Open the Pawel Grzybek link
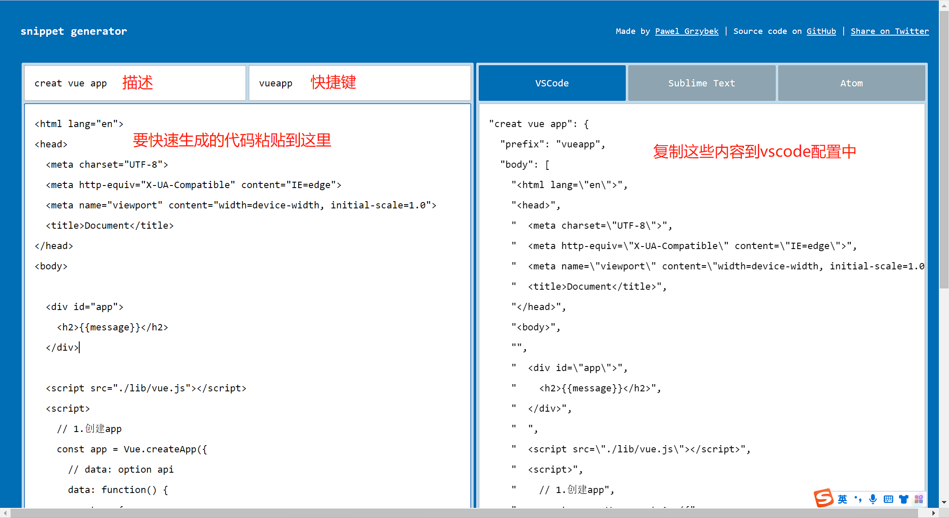Screen dimensions: 949x518 coord(686,31)
